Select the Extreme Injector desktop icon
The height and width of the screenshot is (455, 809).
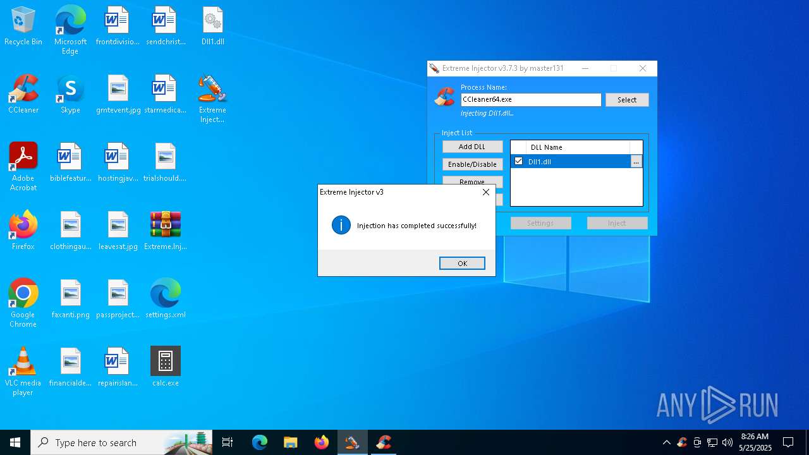(x=212, y=99)
